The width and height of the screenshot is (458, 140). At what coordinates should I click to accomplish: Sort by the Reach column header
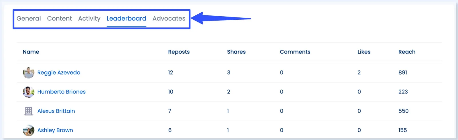[407, 52]
